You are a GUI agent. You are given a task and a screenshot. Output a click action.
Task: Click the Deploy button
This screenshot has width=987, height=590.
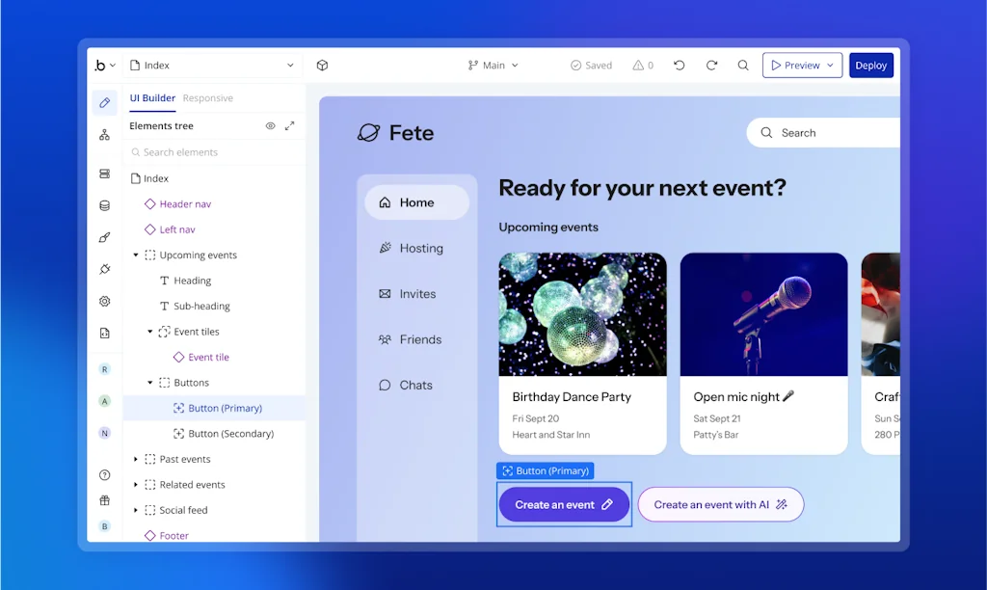[x=870, y=65]
